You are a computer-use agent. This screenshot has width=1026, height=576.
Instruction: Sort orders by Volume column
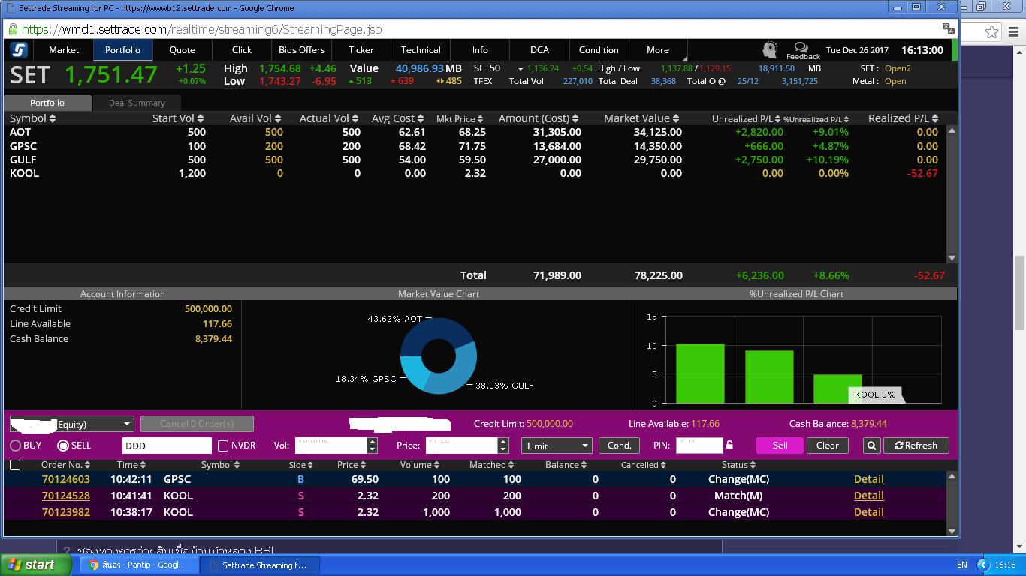419,465
